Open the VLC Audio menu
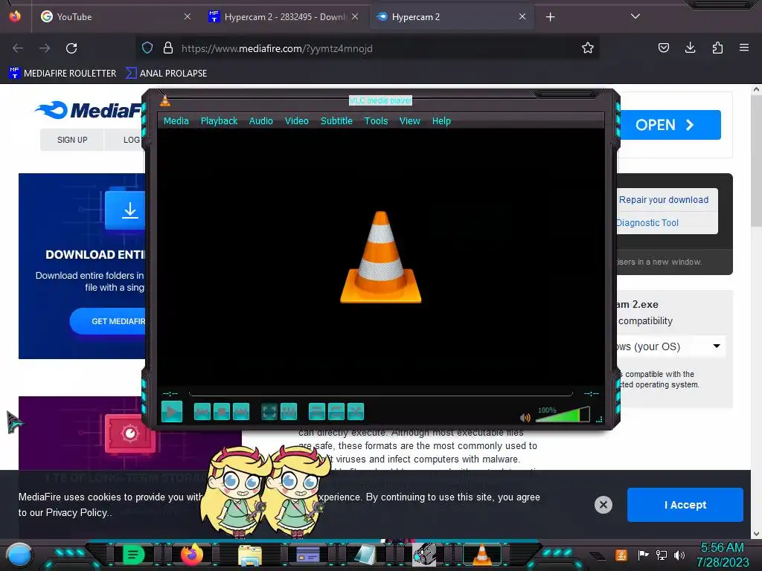 pos(261,121)
